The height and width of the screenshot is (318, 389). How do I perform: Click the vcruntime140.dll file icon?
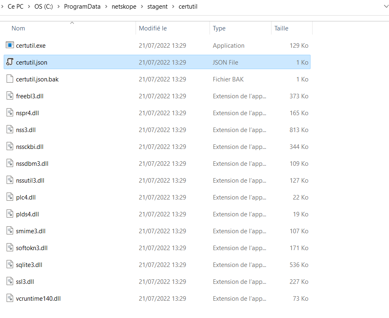(9, 298)
